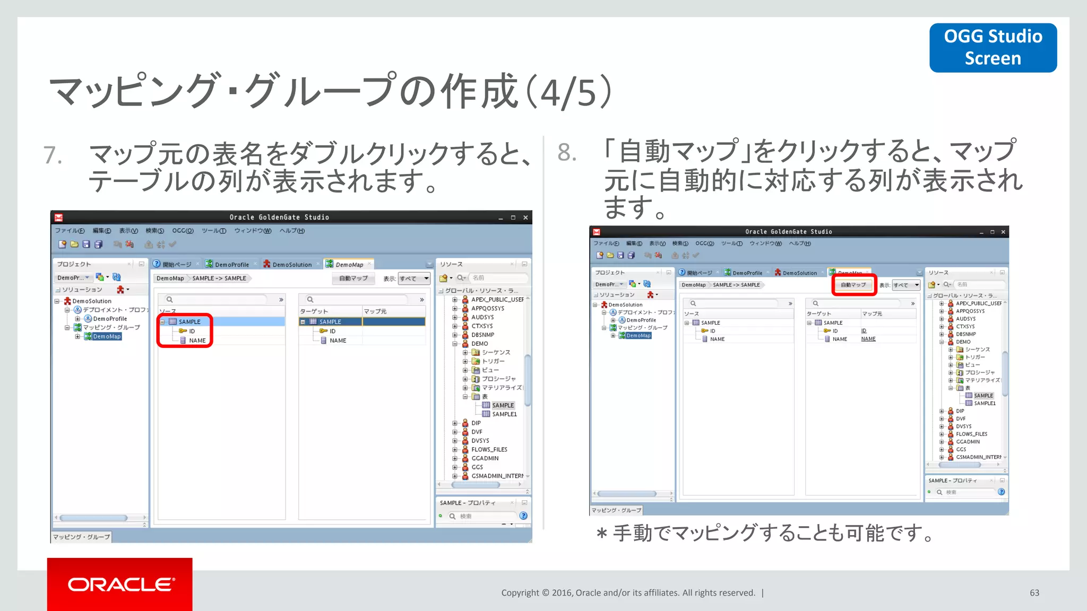Collapse the 表 folder in the right window's resource tree
Image resolution: width=1087 pixels, height=611 pixels.
coord(951,388)
